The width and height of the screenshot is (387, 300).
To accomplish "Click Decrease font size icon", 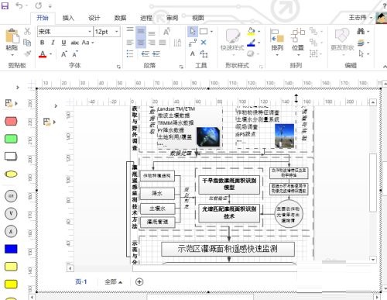I will pyautogui.click(x=75, y=54).
